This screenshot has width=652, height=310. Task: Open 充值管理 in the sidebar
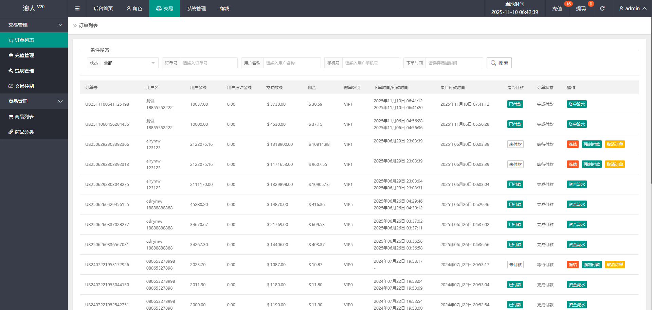pyautogui.click(x=24, y=55)
